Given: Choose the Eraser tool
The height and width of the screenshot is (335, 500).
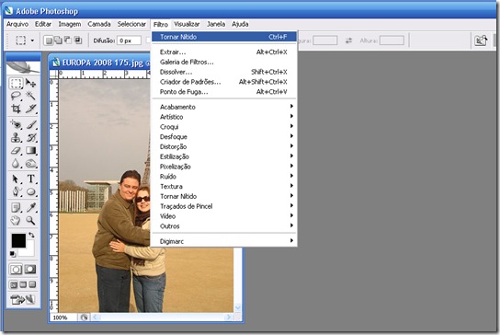Looking at the screenshot, I should [16, 150].
